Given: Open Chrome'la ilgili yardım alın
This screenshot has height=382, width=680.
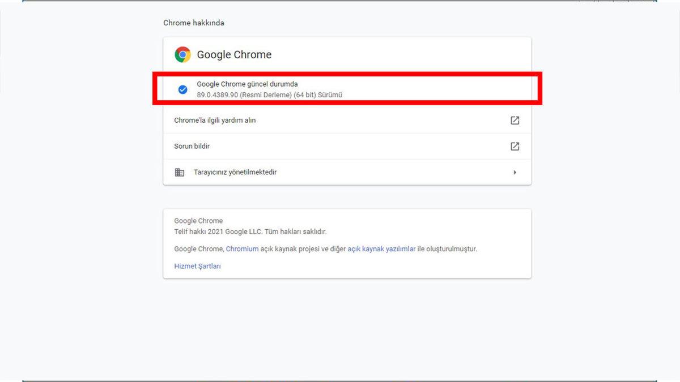Looking at the screenshot, I should point(215,120).
